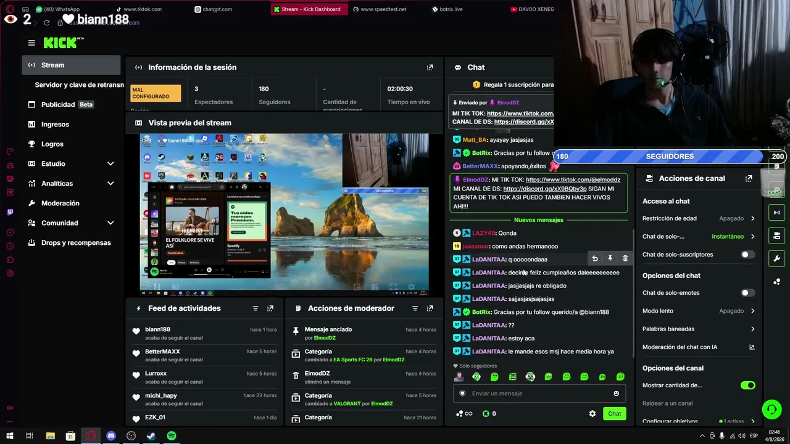
Task: Pop out the Feed de actividades panel
Action: 270,308
